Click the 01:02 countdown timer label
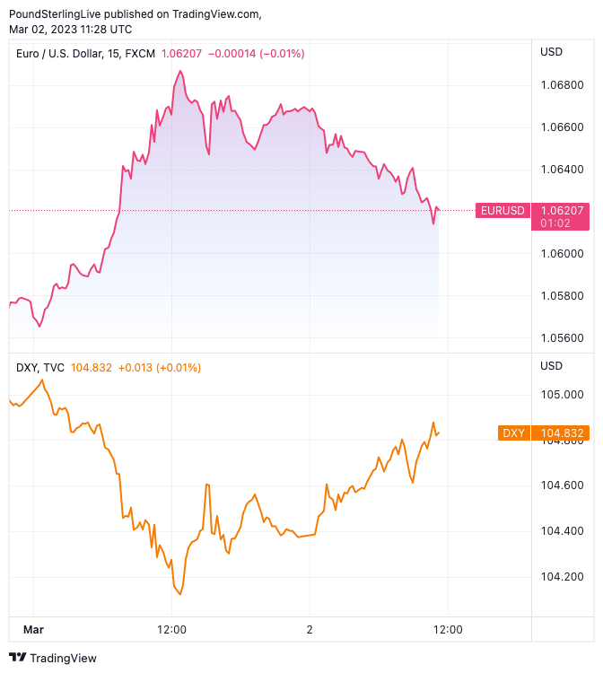Image resolution: width=603 pixels, height=673 pixels. [x=551, y=223]
